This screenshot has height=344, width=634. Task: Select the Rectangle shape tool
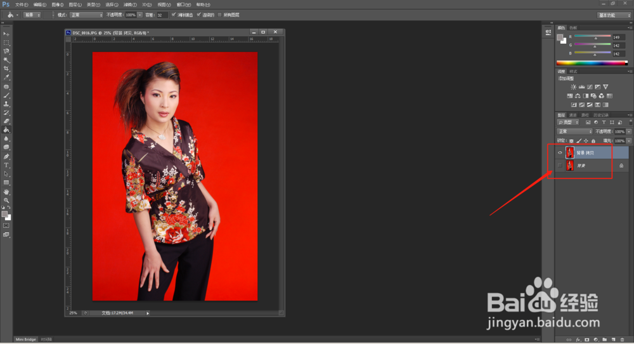pos(6,183)
